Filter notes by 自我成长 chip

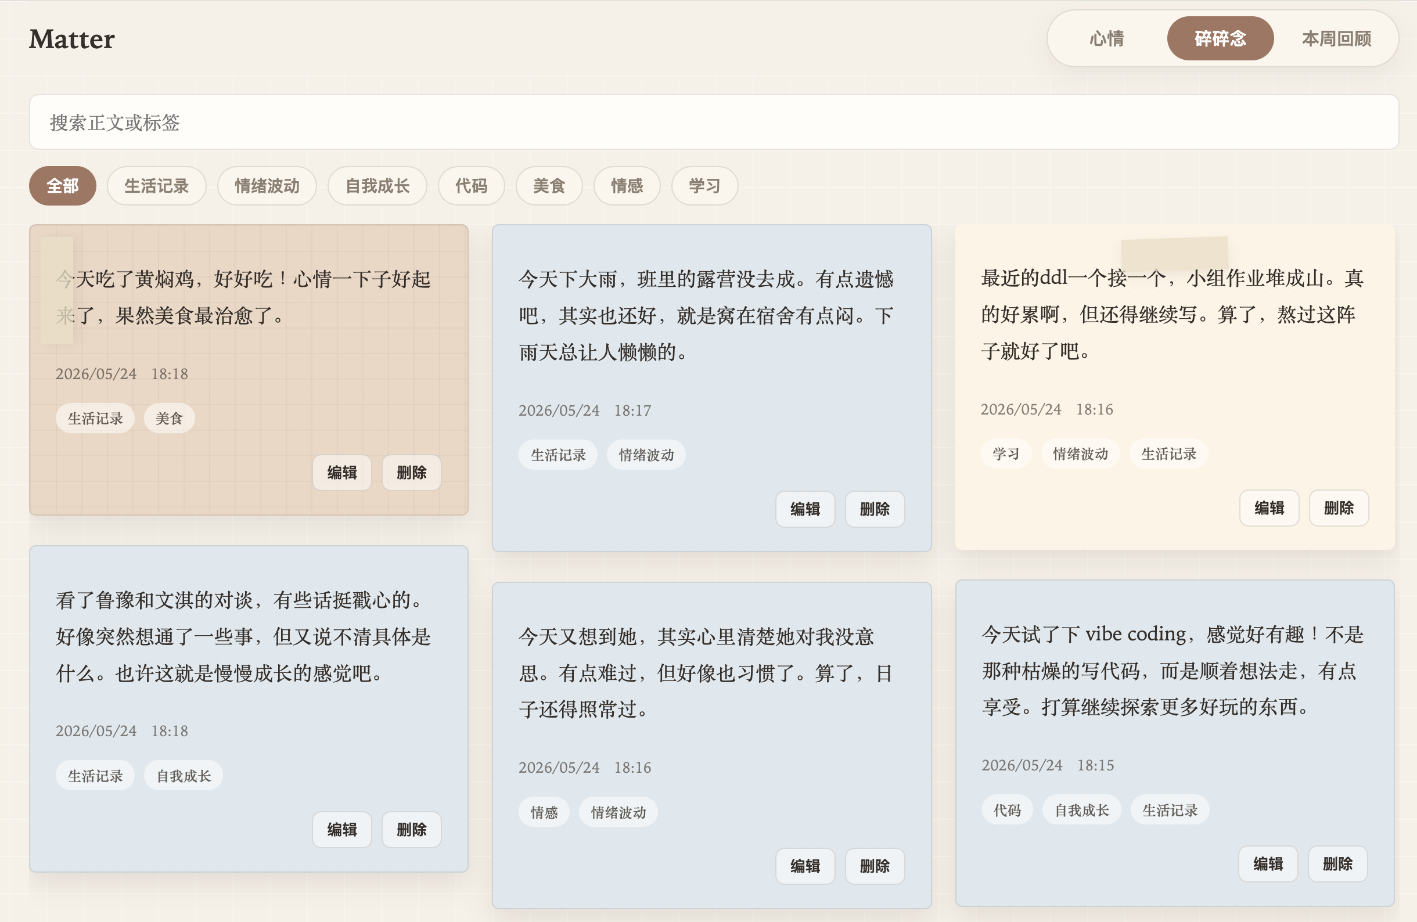click(x=377, y=186)
